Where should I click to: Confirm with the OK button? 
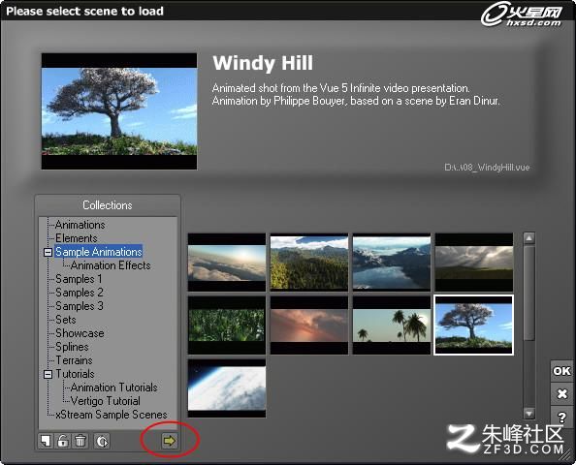pyautogui.click(x=561, y=371)
